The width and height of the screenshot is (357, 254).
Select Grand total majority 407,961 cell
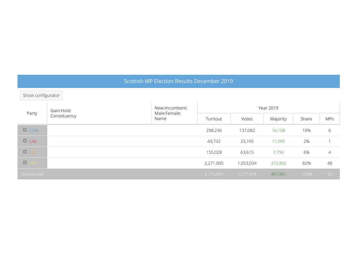[x=278, y=174]
